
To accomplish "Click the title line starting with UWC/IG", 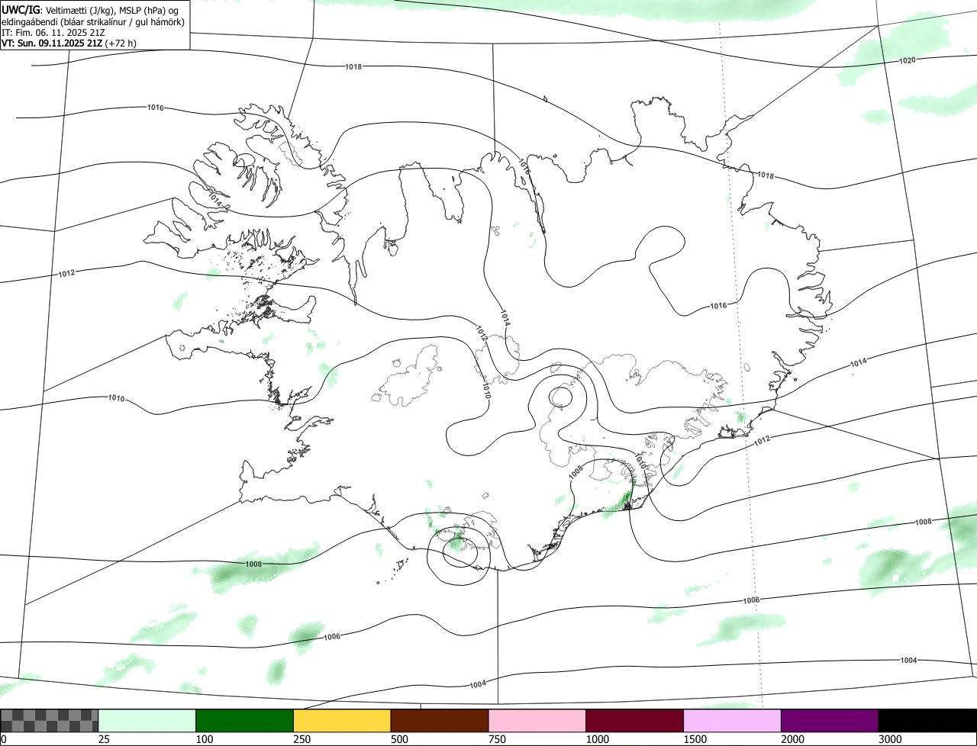I will pos(90,10).
